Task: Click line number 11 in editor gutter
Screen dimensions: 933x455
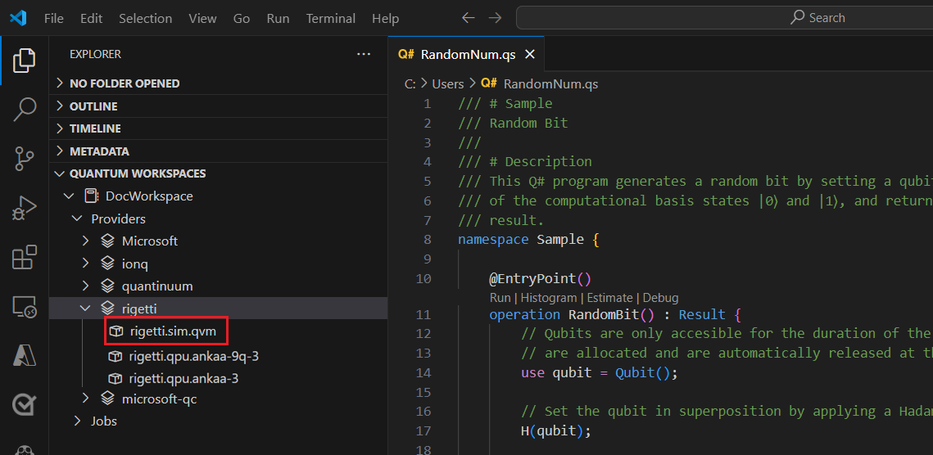Action: [x=423, y=314]
